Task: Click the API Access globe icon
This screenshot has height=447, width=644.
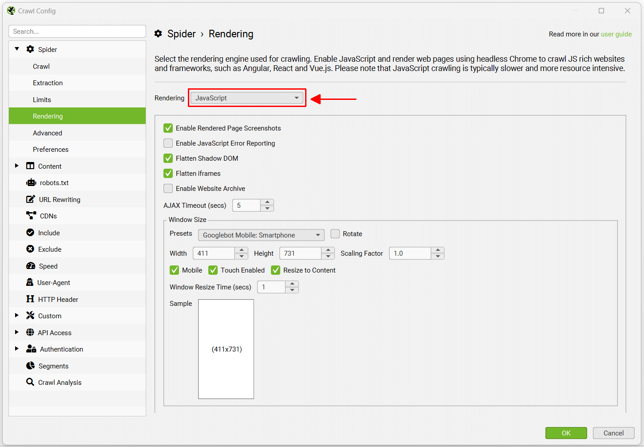Action: click(x=30, y=332)
